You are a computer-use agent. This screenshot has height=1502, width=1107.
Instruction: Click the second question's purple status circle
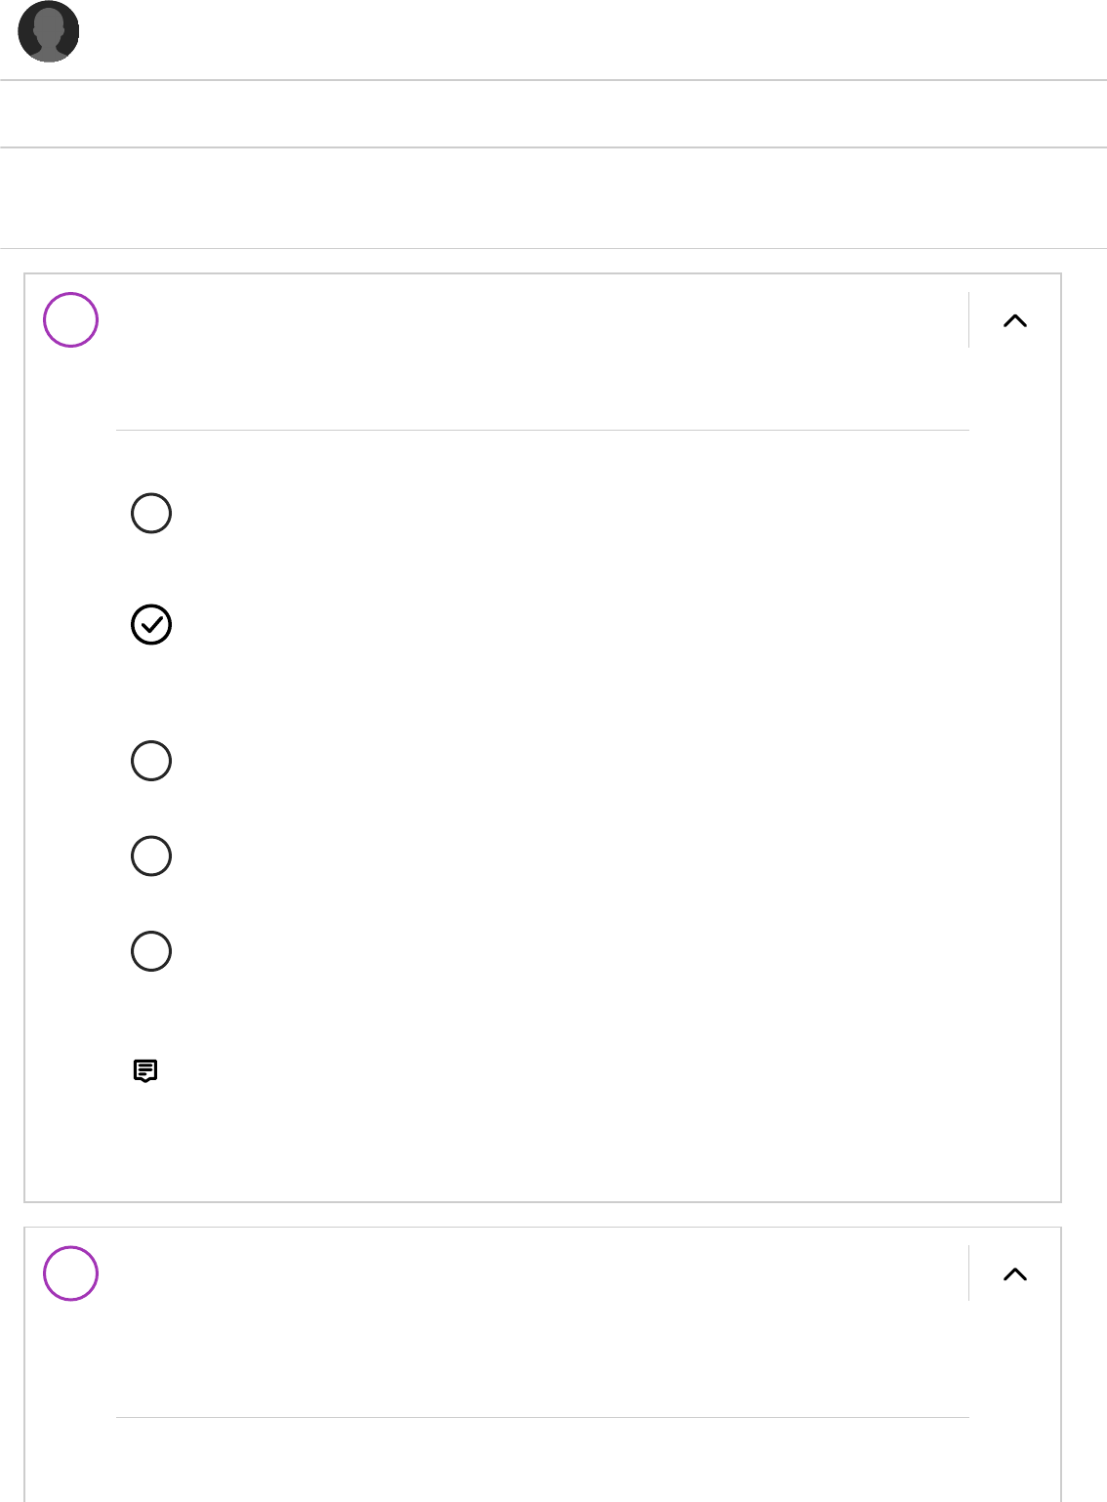(x=71, y=1273)
